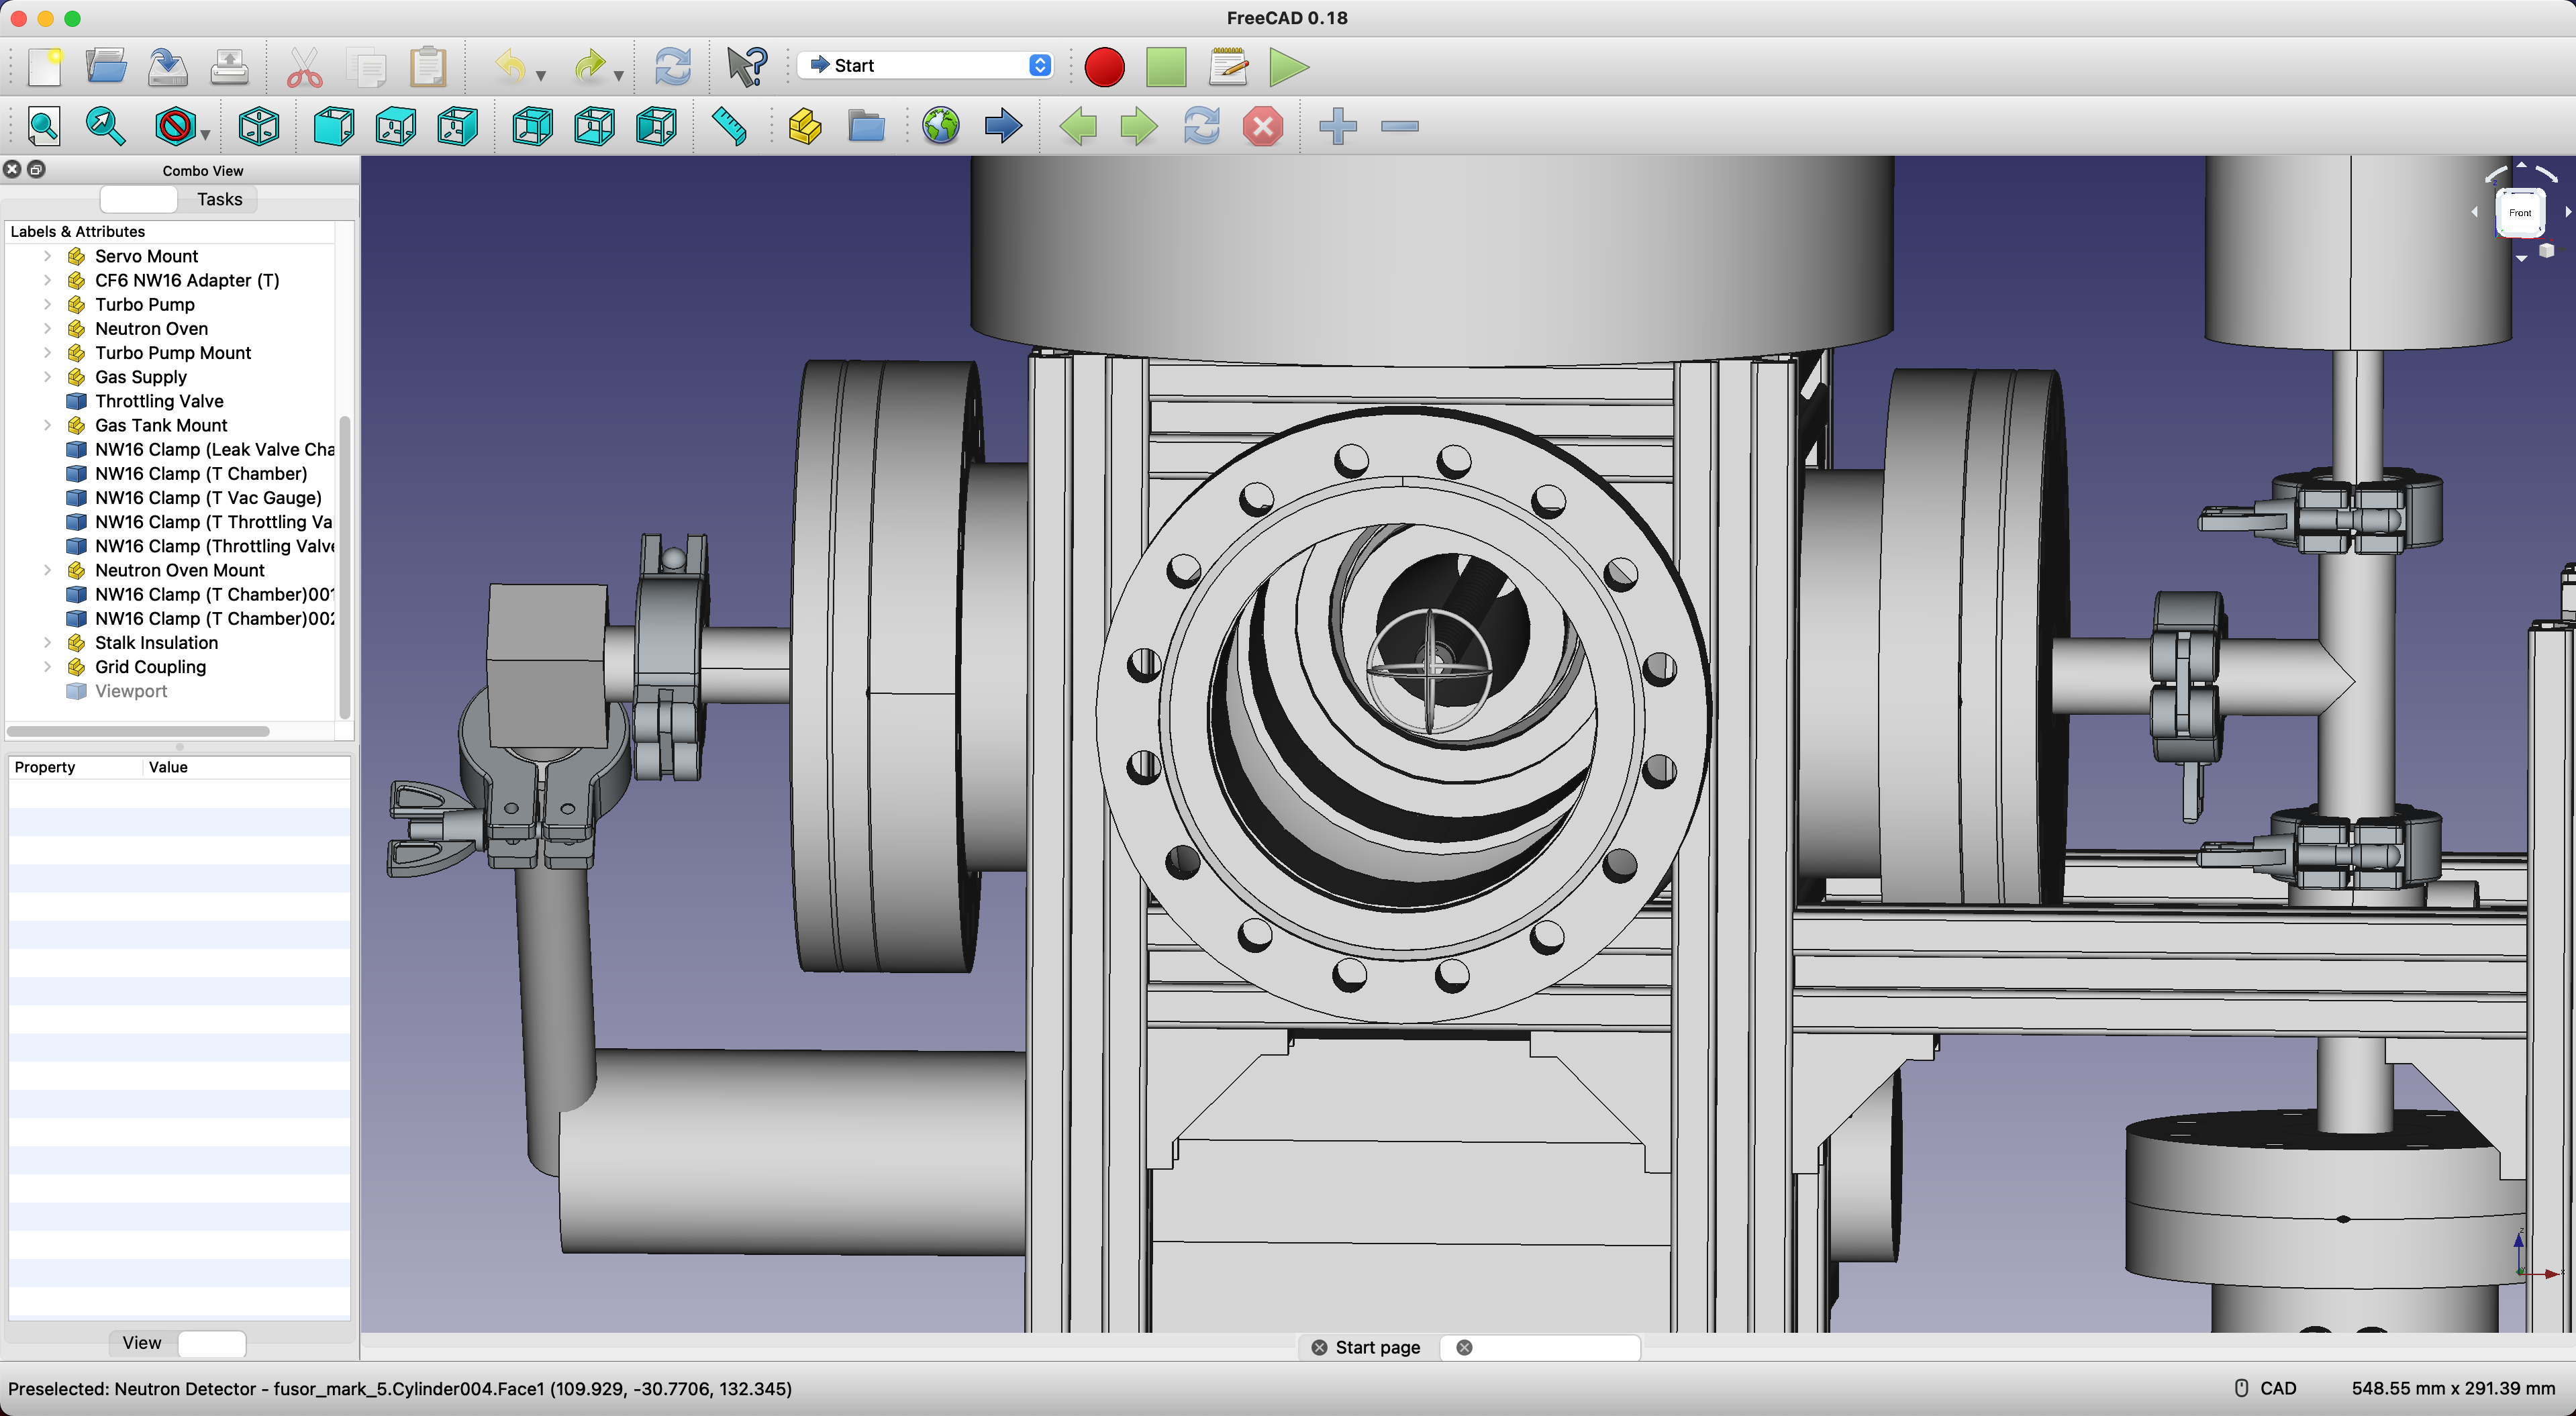Rotate view right with navigation cube arrow
The image size is (2576, 1416).
click(2567, 212)
